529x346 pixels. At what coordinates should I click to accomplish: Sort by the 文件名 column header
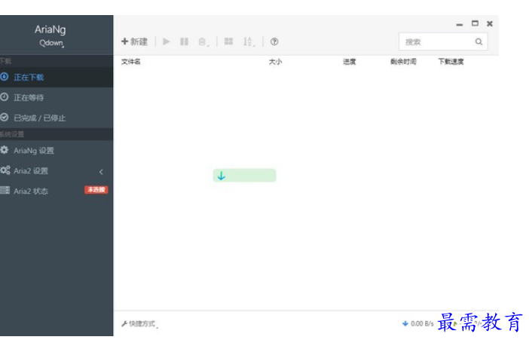click(131, 62)
